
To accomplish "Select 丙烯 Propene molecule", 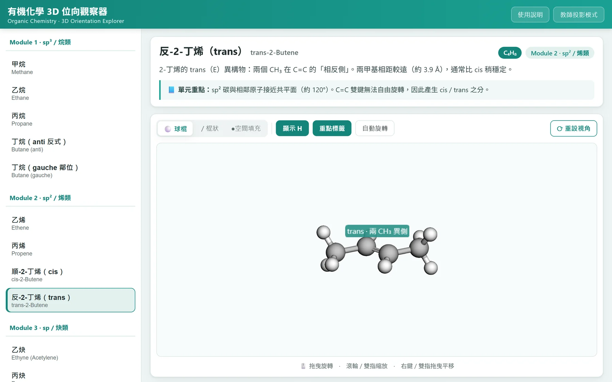I will point(70,249).
